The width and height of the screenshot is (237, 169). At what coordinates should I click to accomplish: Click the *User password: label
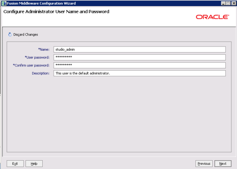[37, 57]
